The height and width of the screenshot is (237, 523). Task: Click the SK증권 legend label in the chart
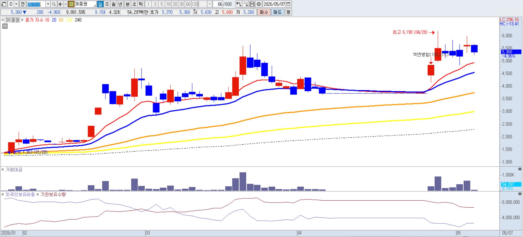13,20
